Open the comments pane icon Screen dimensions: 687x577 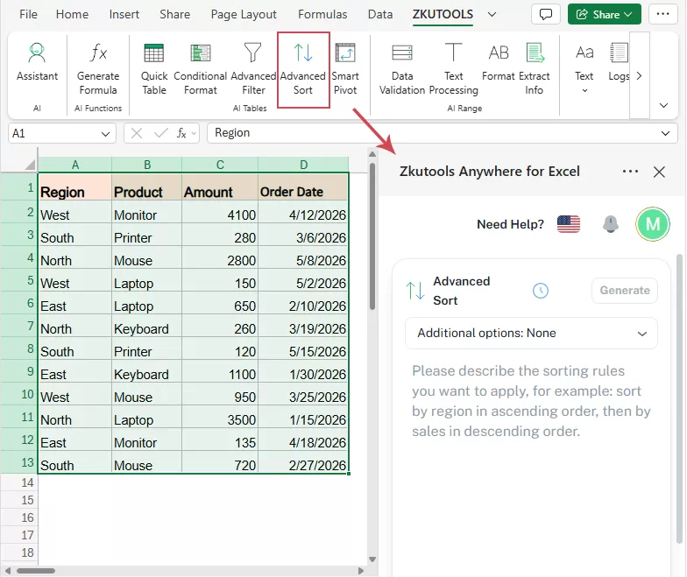[545, 14]
